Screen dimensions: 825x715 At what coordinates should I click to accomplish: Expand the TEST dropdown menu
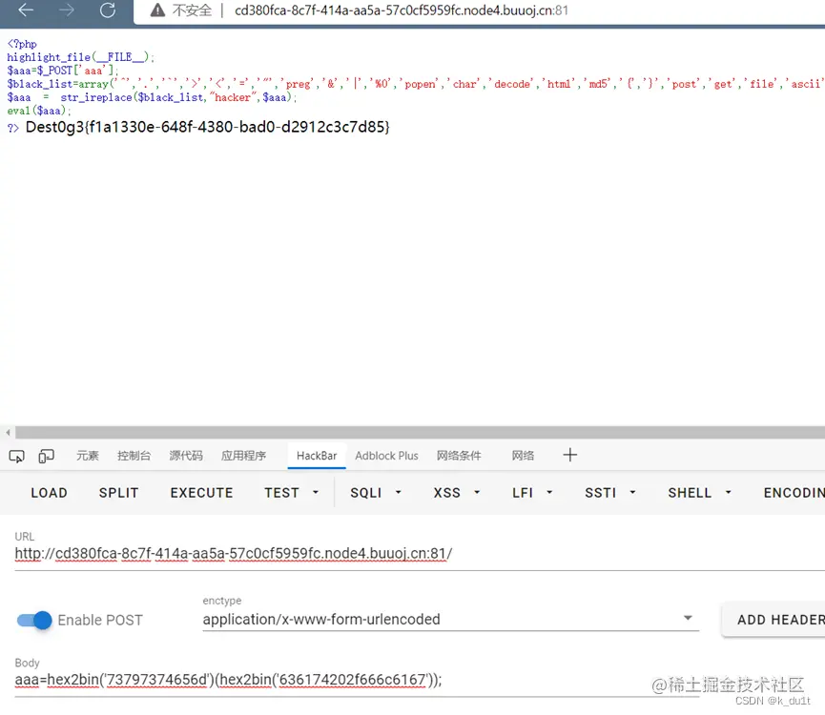tap(292, 493)
